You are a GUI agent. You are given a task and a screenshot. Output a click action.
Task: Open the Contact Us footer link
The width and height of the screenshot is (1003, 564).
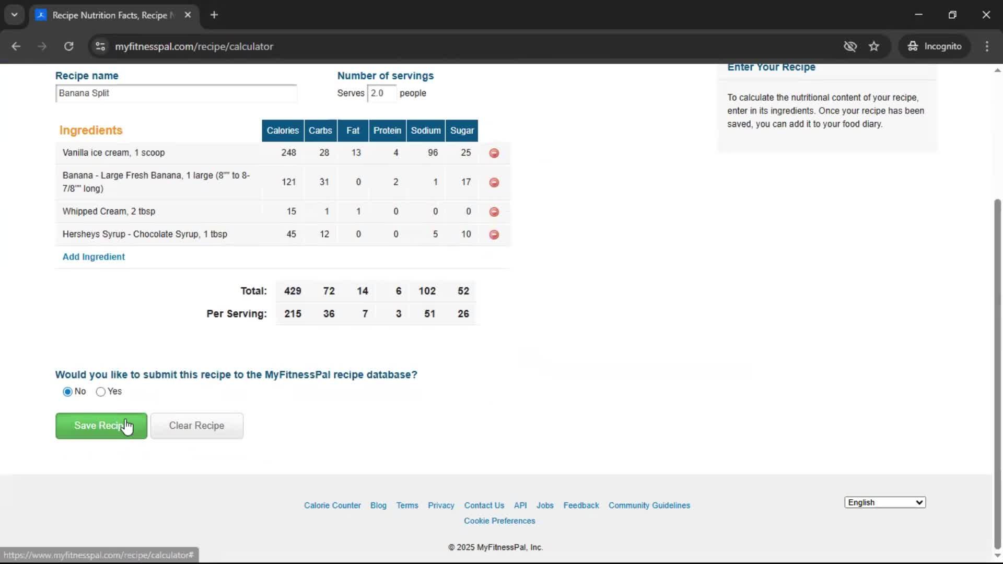tap(484, 506)
